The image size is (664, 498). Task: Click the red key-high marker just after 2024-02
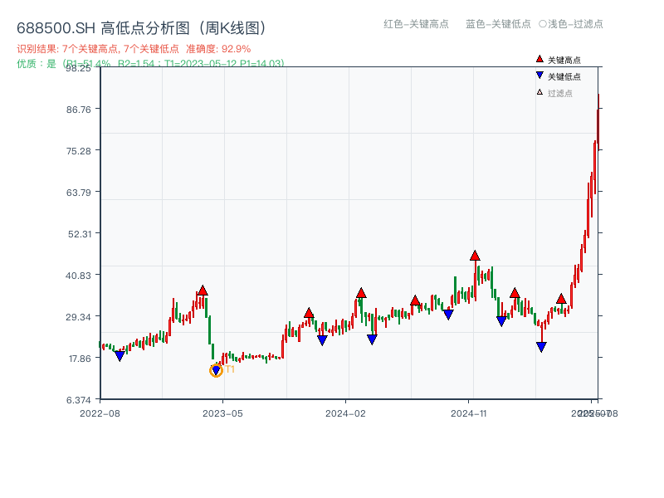pos(361,293)
